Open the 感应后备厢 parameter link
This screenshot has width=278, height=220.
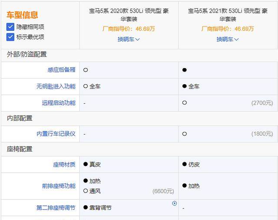coord(61,70)
